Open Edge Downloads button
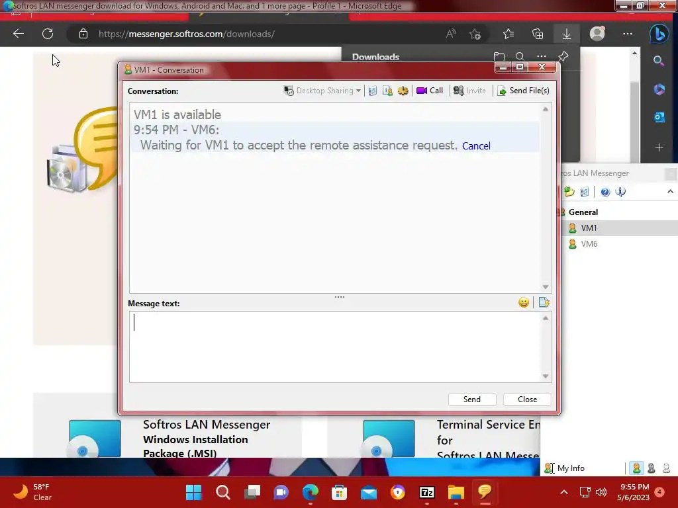678x508 pixels. click(x=567, y=34)
